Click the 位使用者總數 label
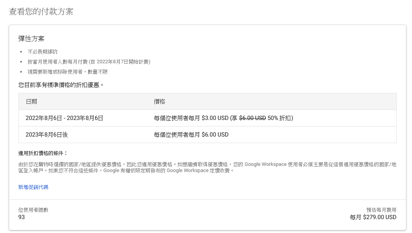 click(x=33, y=210)
